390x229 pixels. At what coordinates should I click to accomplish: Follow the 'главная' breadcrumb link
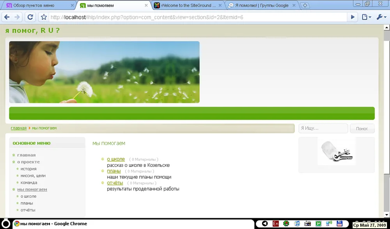click(x=18, y=128)
